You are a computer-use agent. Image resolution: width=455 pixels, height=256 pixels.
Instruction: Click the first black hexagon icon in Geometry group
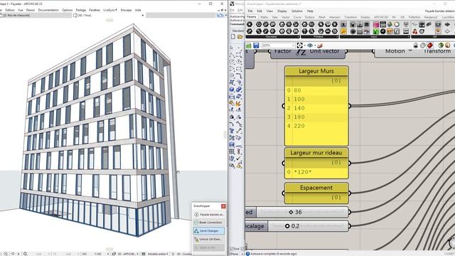tap(250, 24)
